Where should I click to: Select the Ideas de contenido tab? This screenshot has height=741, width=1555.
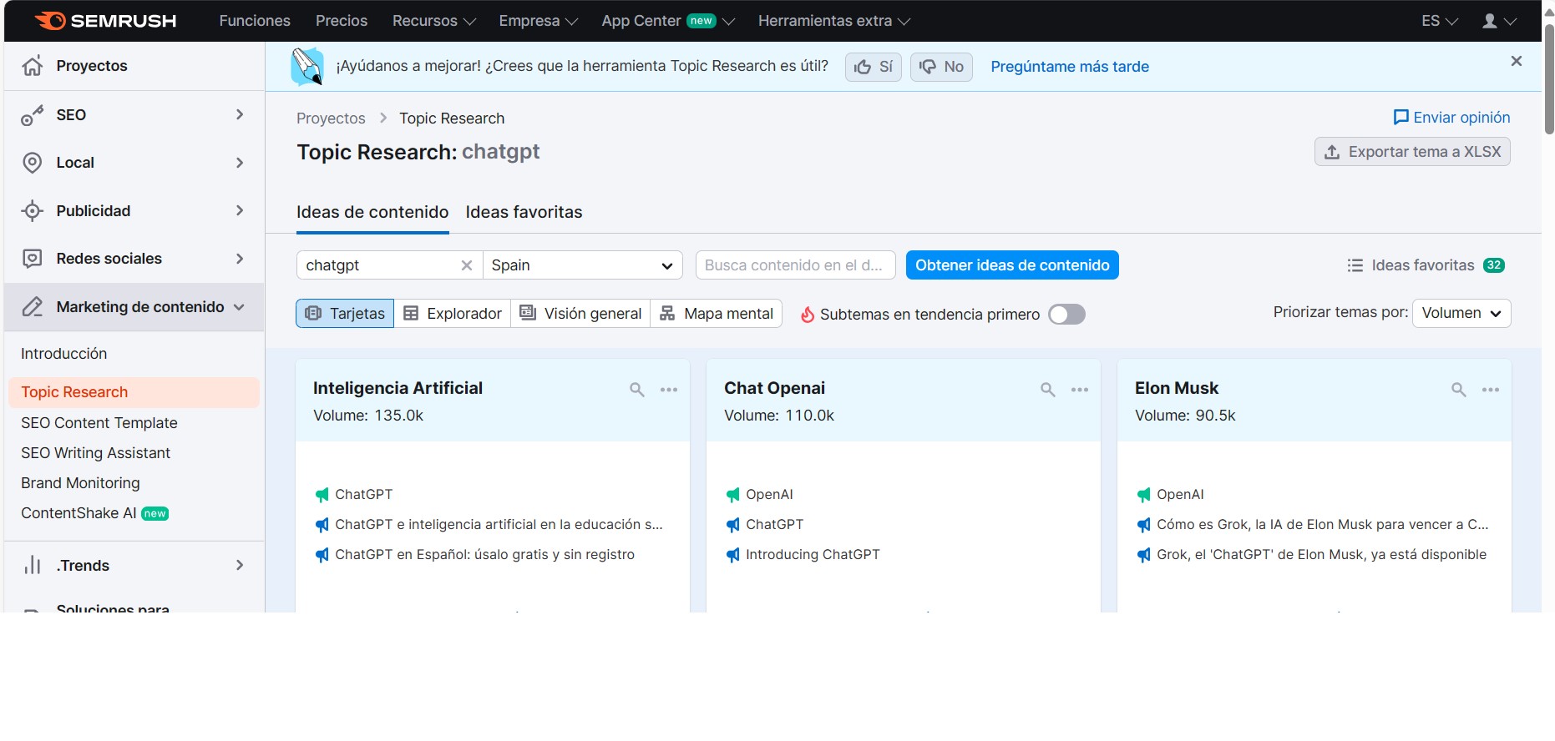372,213
